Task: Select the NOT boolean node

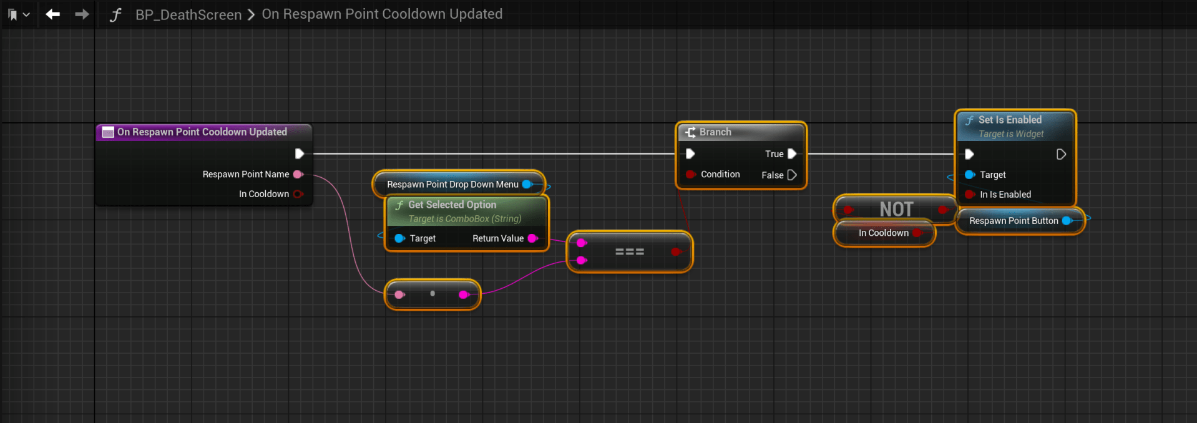Action: point(896,209)
